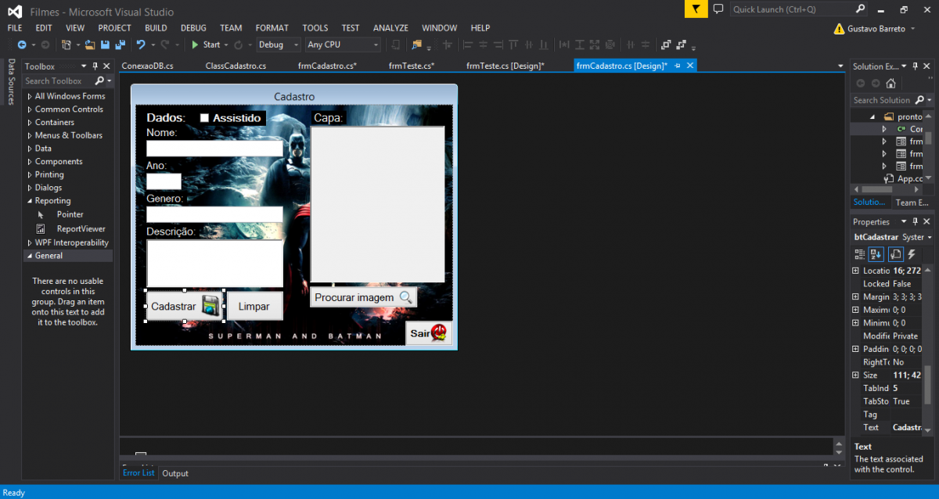
Task: Click the Events lightning bolt icon
Action: click(912, 254)
